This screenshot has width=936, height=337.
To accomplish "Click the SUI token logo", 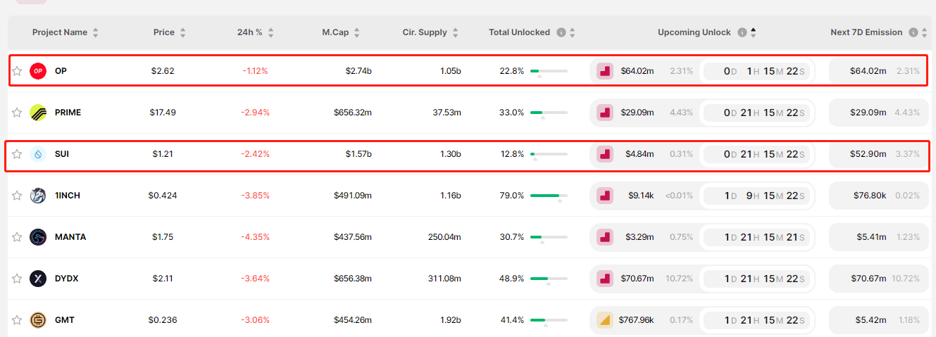I will pyautogui.click(x=38, y=154).
